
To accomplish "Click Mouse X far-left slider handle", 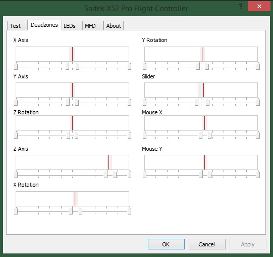I will click(x=144, y=135).
